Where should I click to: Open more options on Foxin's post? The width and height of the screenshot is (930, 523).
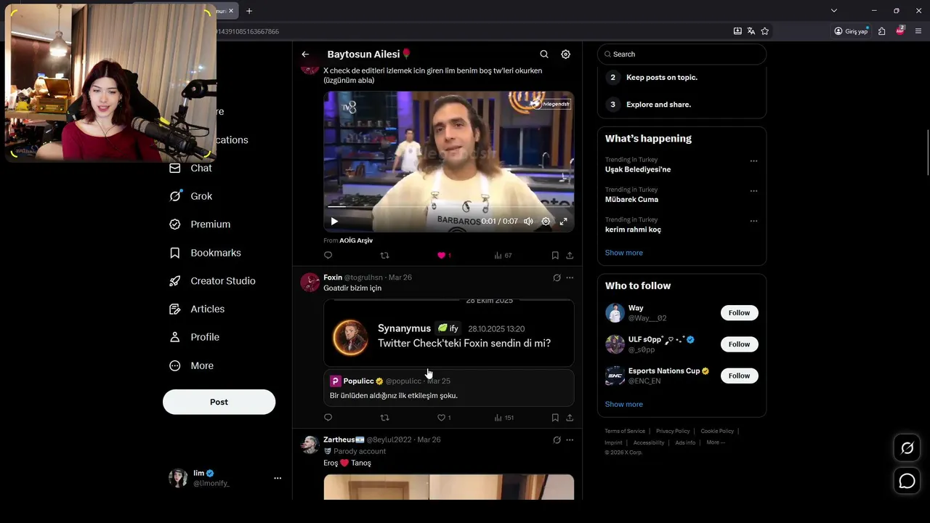[570, 277]
